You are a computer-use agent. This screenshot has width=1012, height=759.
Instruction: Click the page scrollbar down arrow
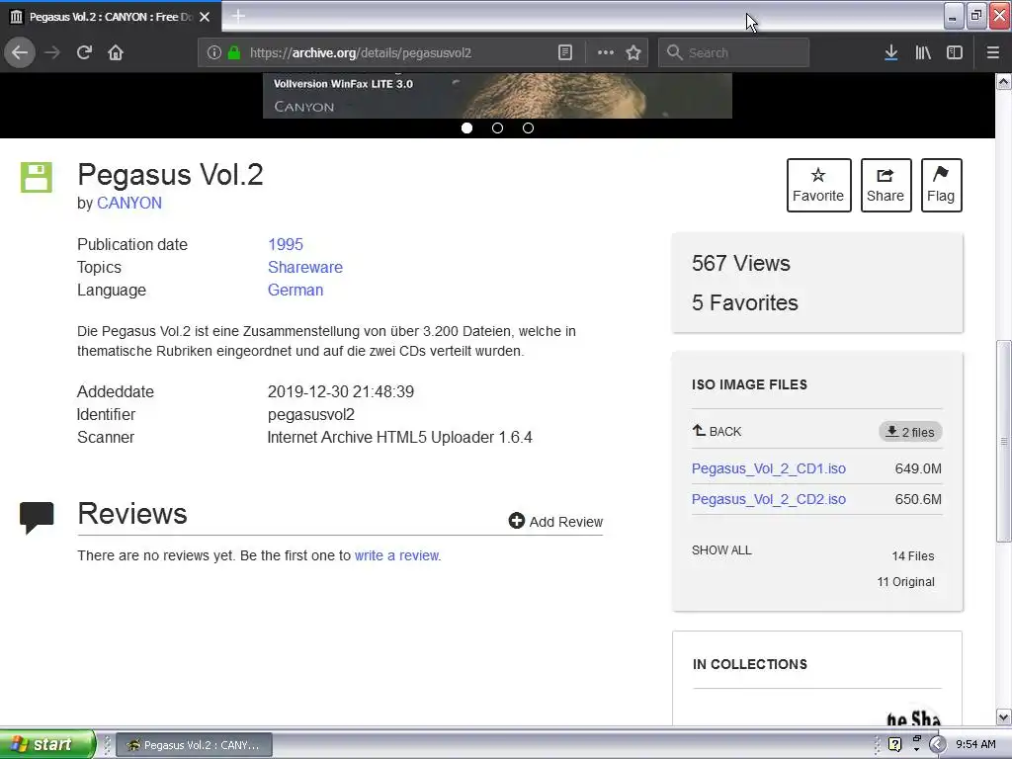click(1004, 717)
